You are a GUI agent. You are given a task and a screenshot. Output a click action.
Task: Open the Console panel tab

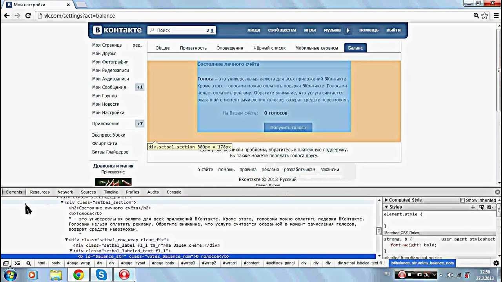click(174, 192)
